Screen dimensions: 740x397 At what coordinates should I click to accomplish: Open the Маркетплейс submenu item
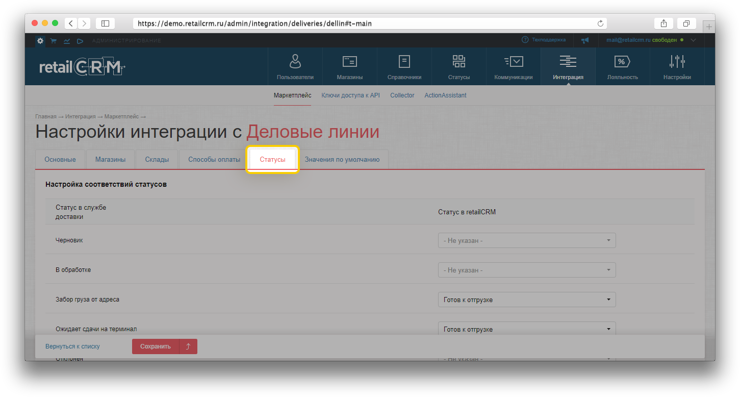point(292,95)
